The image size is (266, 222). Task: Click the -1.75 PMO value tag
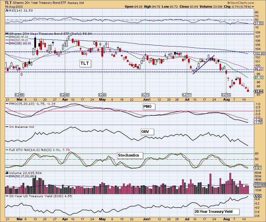pos(258,123)
